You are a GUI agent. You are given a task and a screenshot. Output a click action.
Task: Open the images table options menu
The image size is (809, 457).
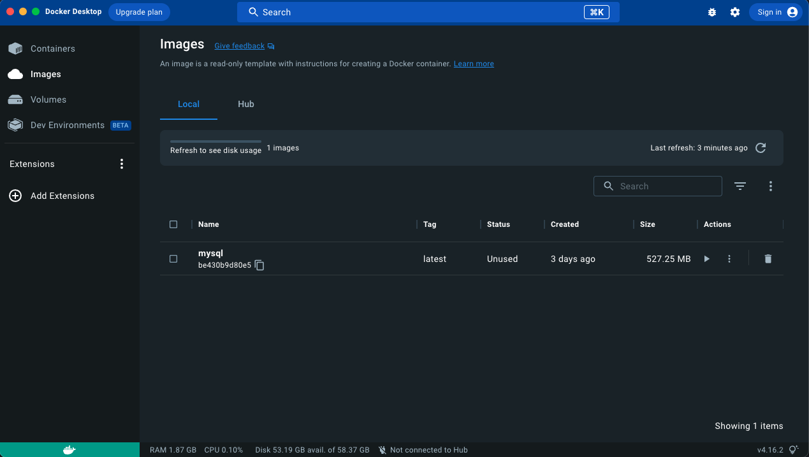pos(771,186)
